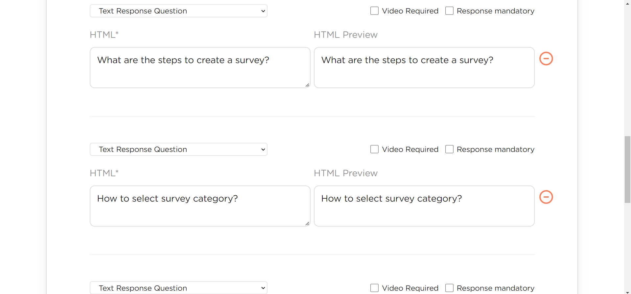
Task: Click 'HTML Preview' label above create-survey preview
Action: click(346, 35)
